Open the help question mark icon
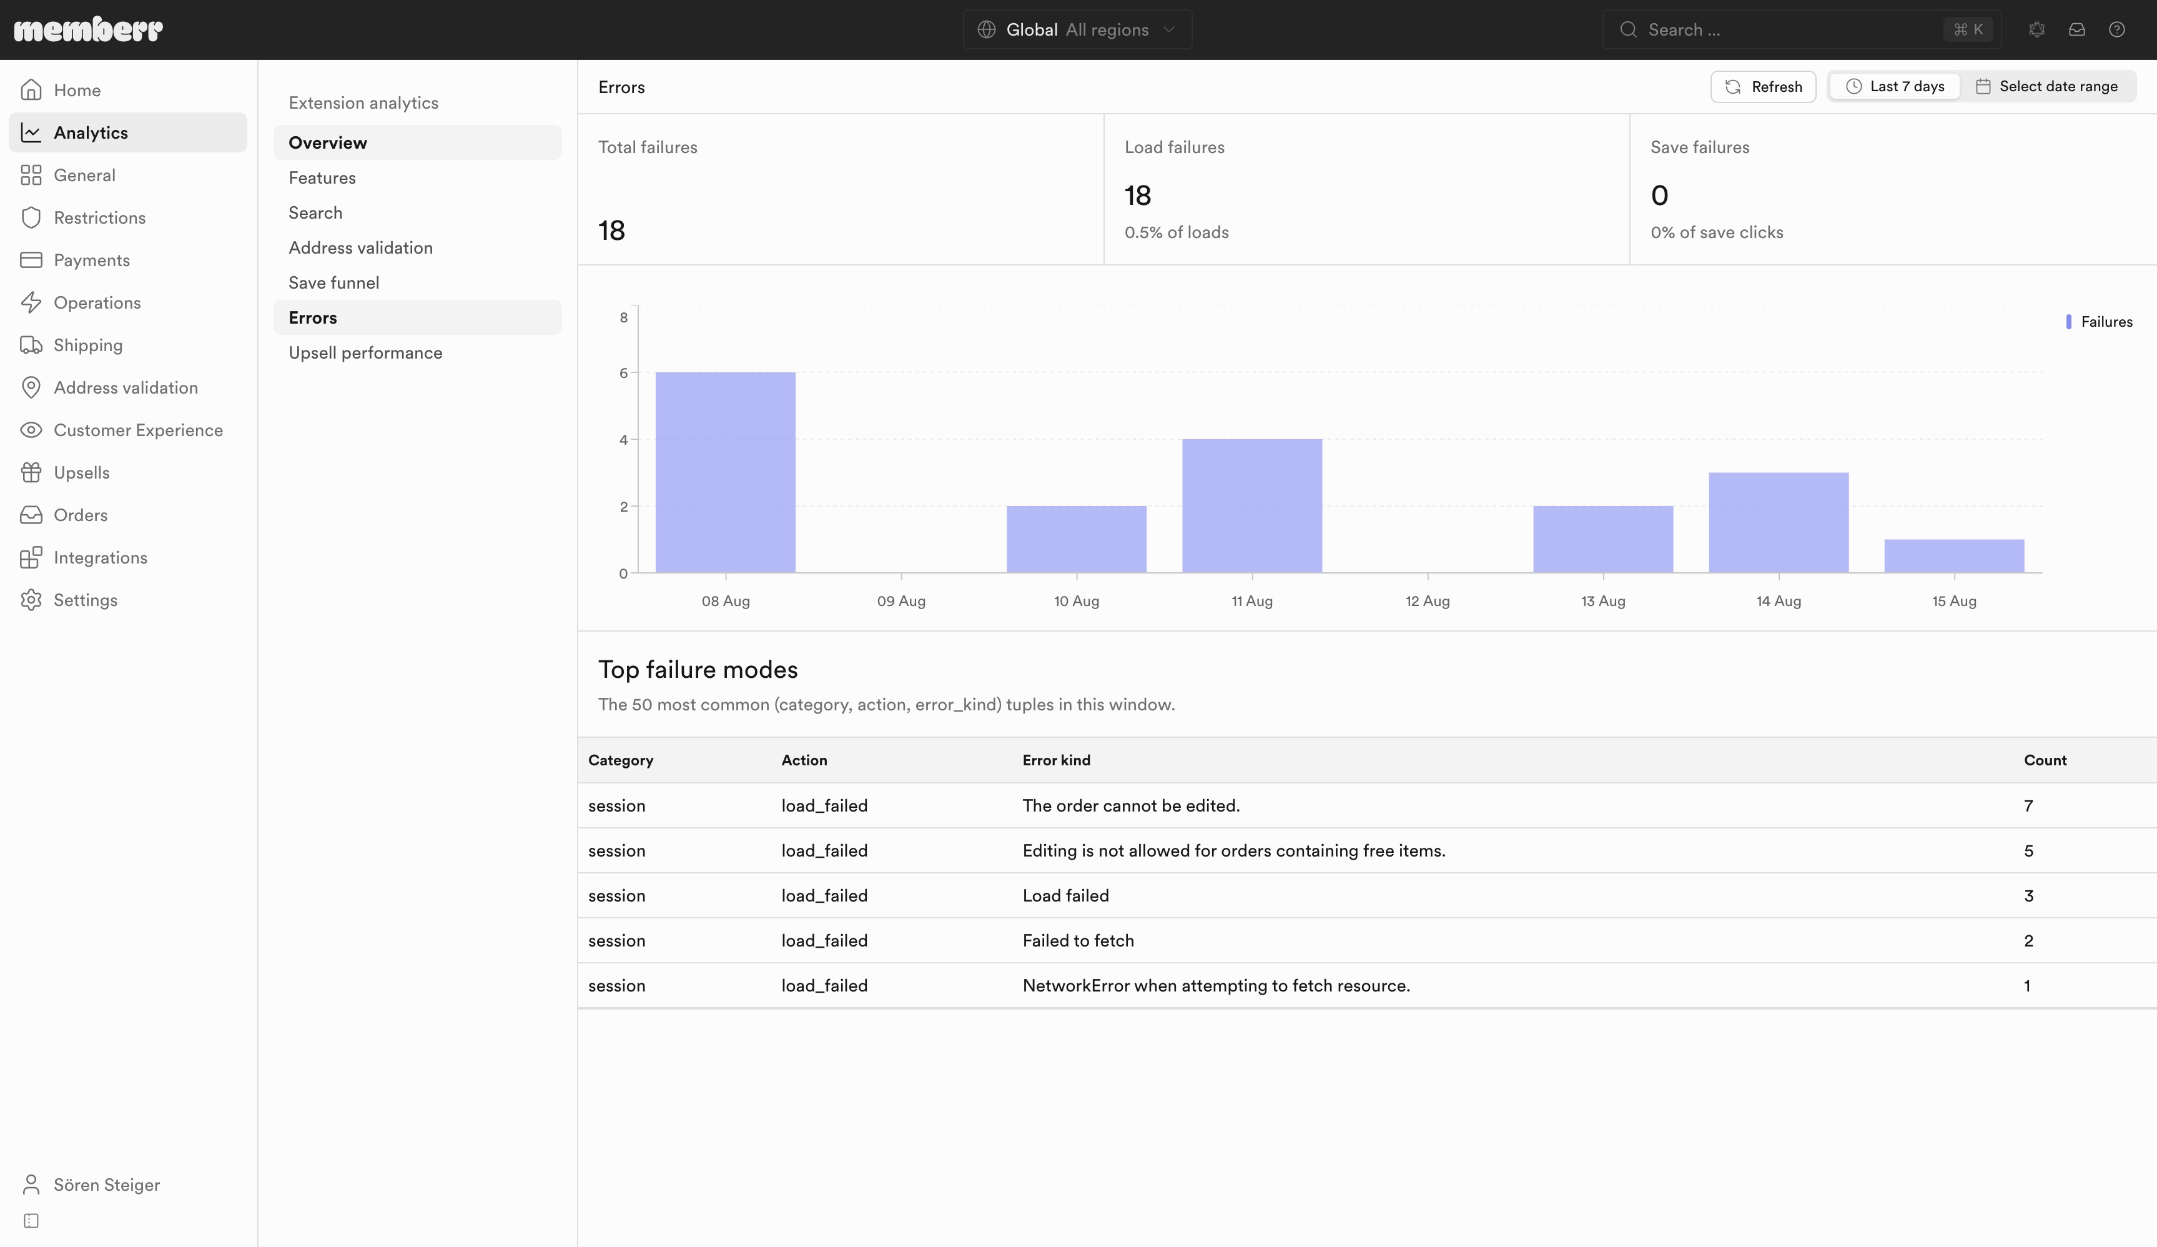 [x=2116, y=30]
